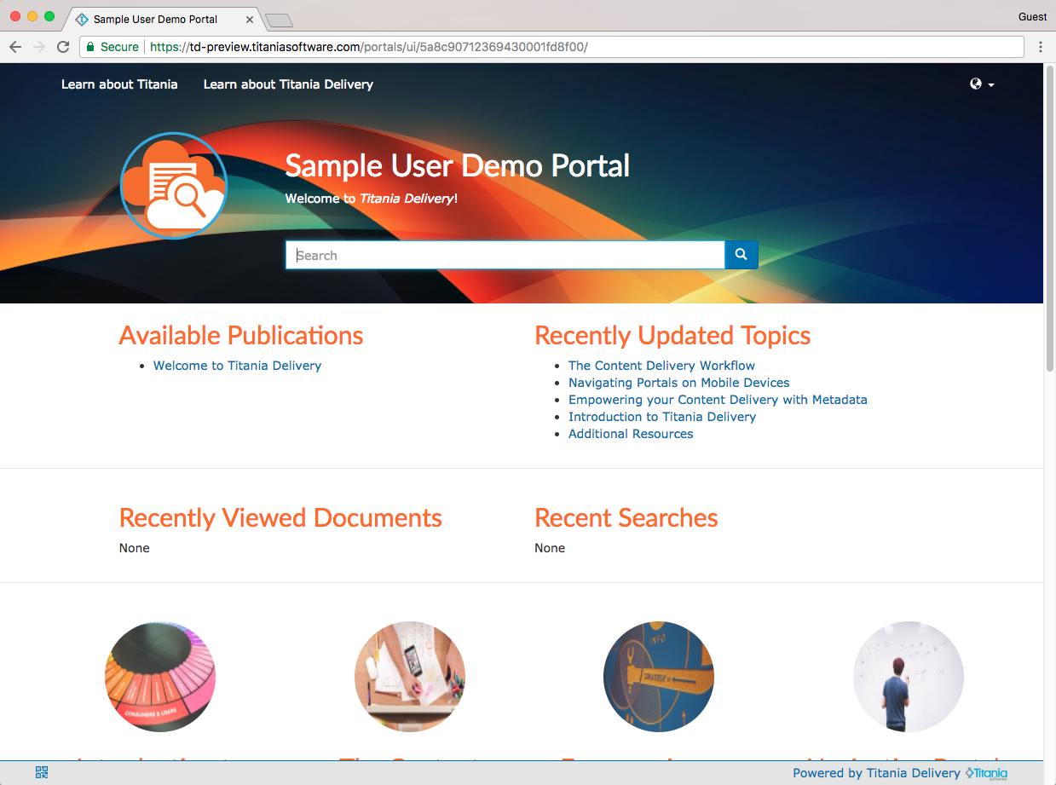Image resolution: width=1056 pixels, height=785 pixels.
Task: Go back using the browser back arrow
Action: click(15, 47)
